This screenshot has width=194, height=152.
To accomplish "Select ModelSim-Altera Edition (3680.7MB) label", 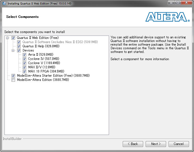I will pos(43,80).
